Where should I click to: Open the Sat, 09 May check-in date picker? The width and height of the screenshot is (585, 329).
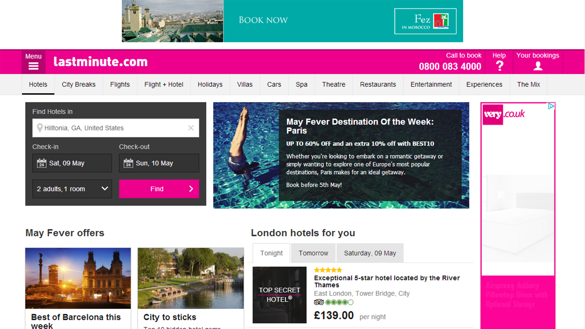point(72,163)
